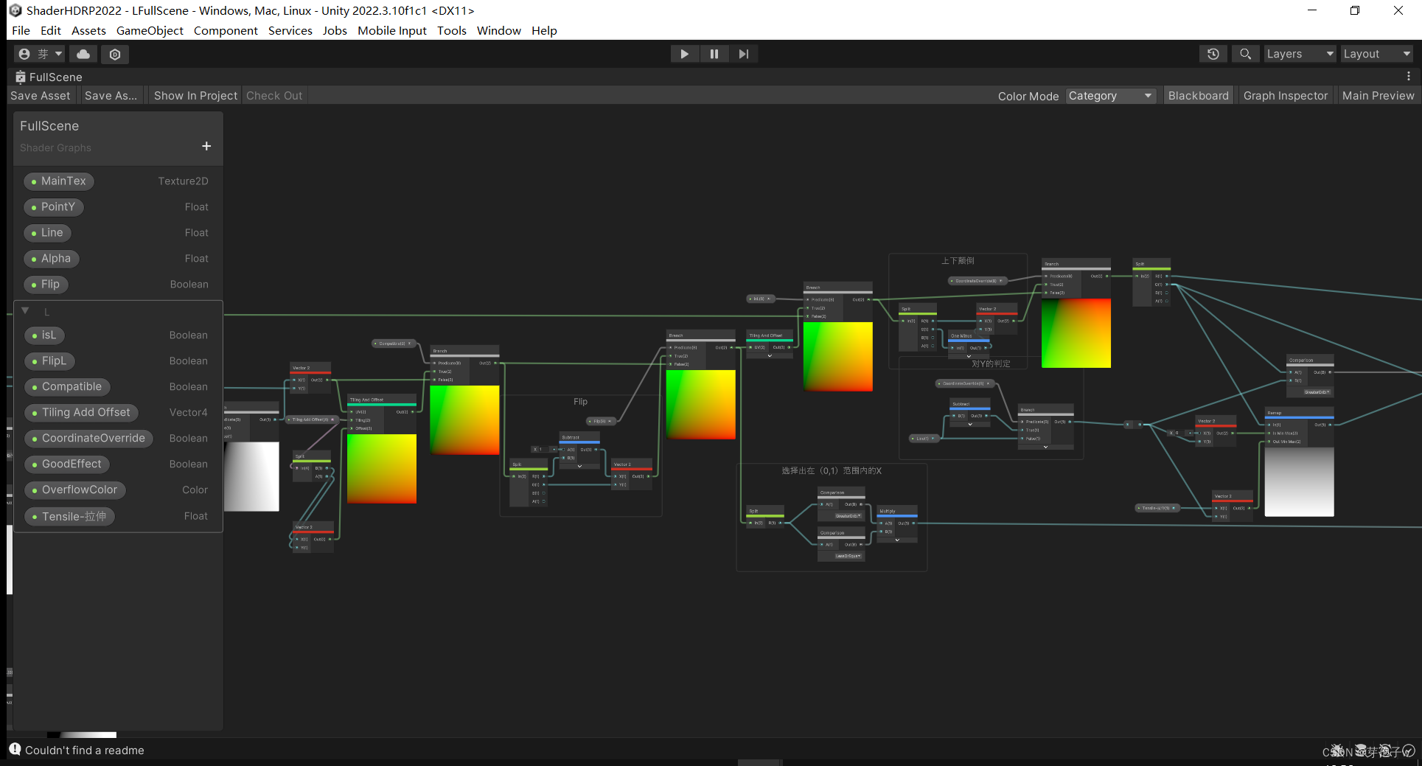The image size is (1422, 766).
Task: Open the Edit menu
Action: [51, 30]
